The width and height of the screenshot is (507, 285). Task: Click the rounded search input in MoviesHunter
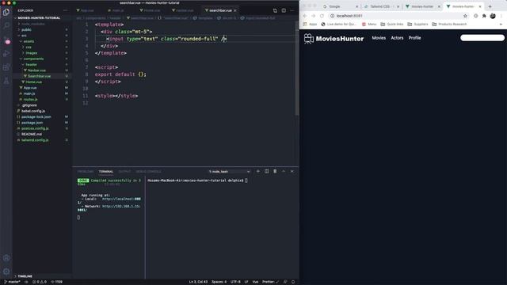click(482, 38)
